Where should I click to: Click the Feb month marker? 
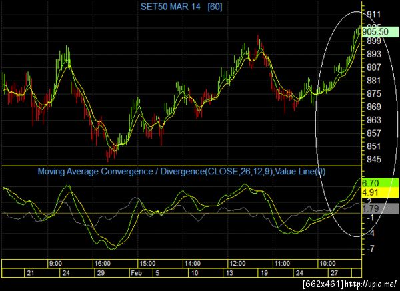[x=136, y=273]
